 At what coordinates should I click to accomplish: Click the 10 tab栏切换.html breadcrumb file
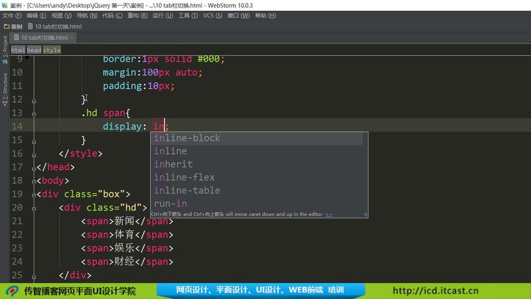pos(55,26)
